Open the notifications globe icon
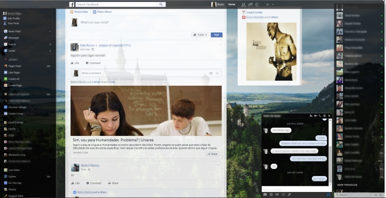This screenshot has height=198, width=386. coord(257,5)
